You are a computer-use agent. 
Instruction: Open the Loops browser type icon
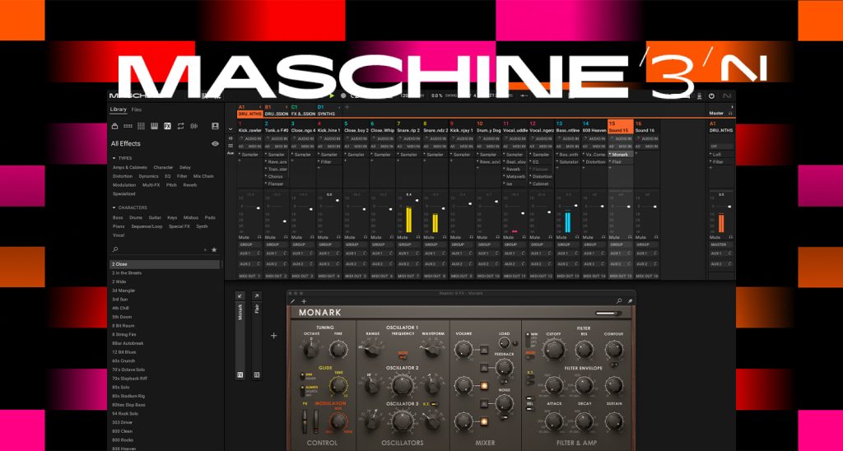(180, 126)
